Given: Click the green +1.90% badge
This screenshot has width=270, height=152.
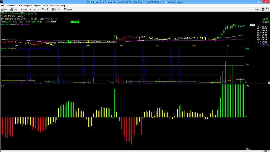Looking at the screenshot, I should coord(75,22).
